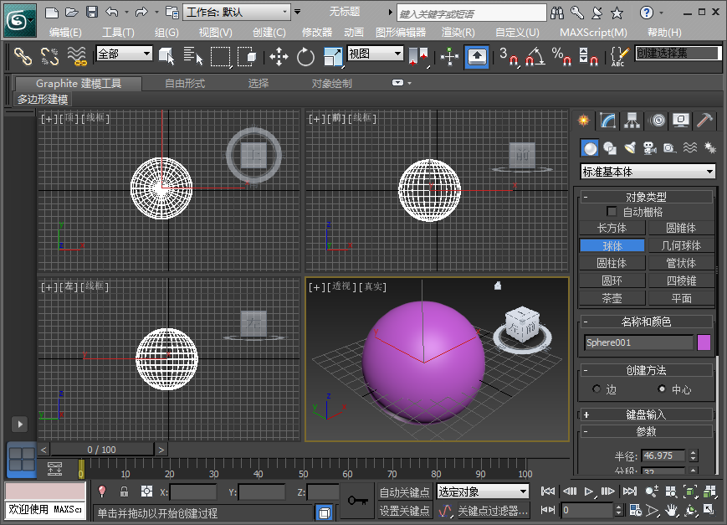
Task: Toggle the Angle Snap button
Action: tap(535, 57)
